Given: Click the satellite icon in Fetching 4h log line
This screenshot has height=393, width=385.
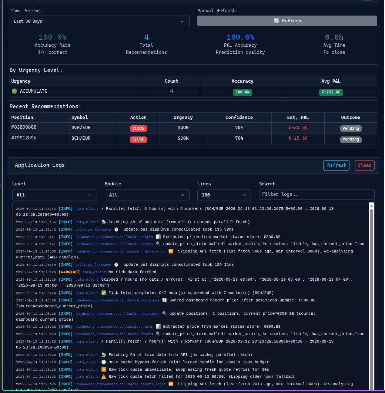Looking at the screenshot, I should point(104,222).
